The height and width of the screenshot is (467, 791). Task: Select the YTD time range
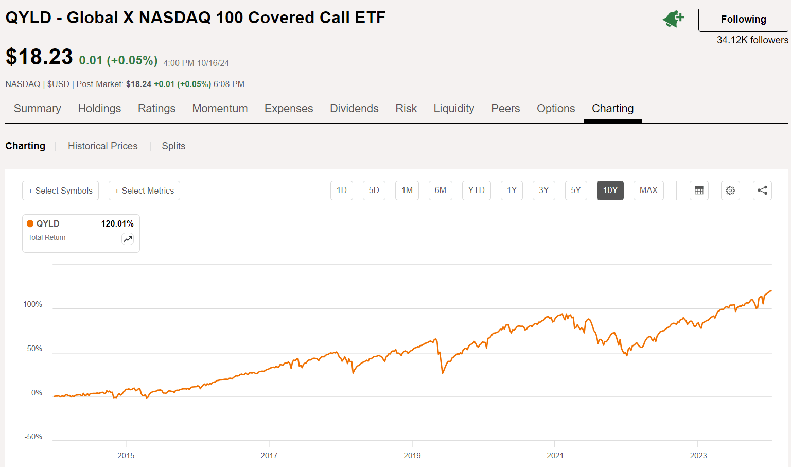(x=476, y=190)
